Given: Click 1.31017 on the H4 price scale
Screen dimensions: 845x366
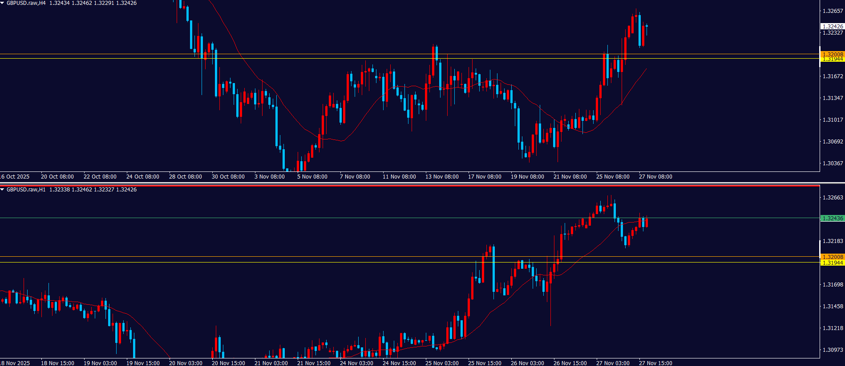Looking at the screenshot, I should (x=833, y=120).
